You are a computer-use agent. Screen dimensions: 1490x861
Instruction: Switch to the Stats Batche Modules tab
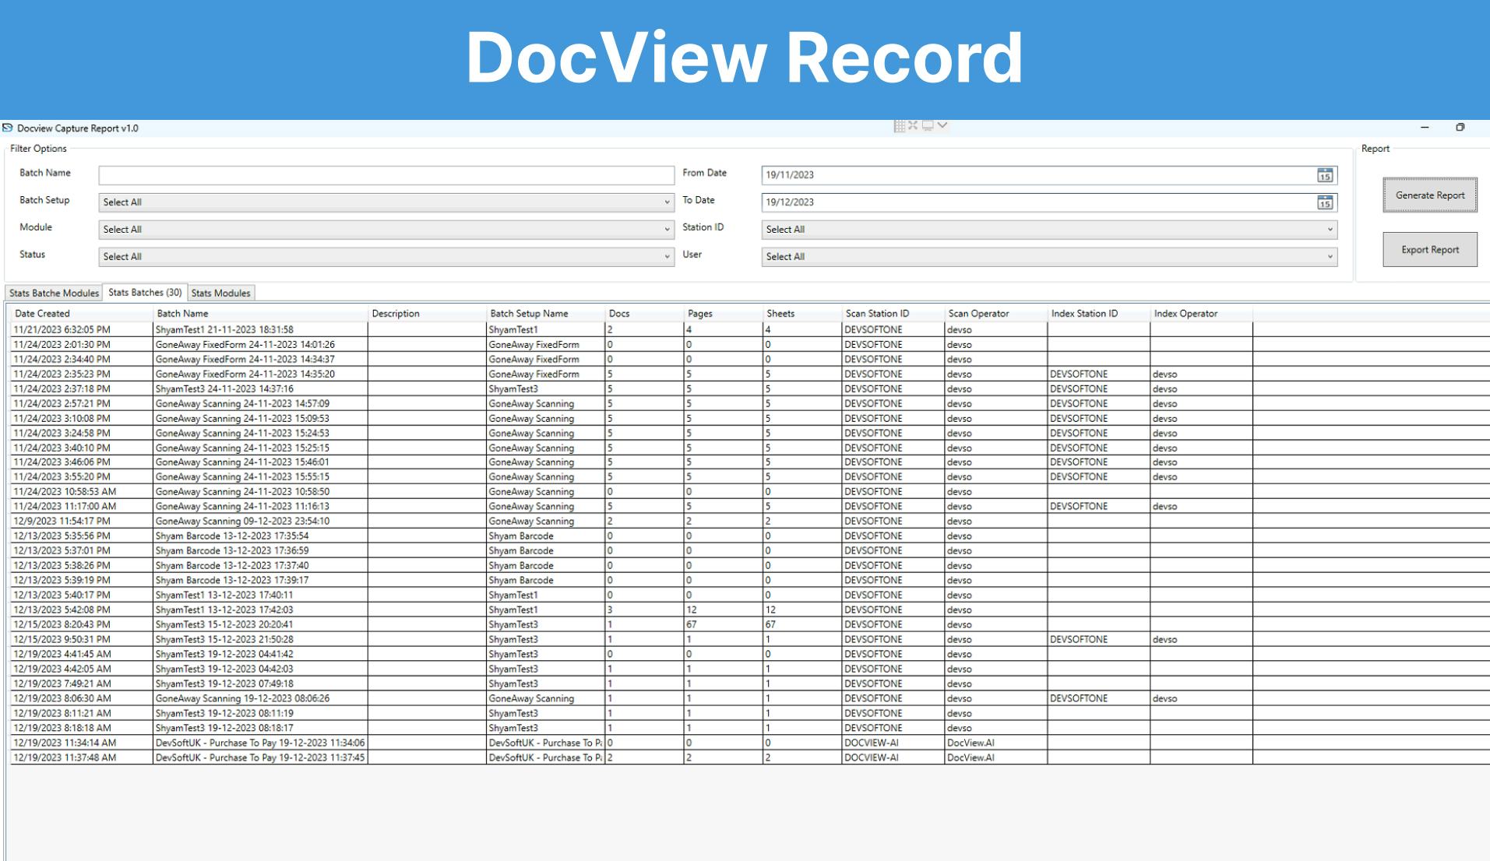pos(53,293)
